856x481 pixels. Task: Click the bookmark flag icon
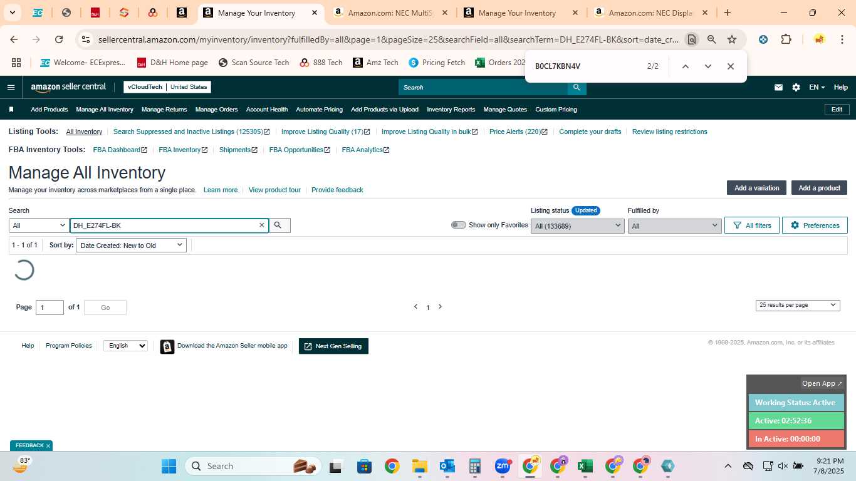11,110
